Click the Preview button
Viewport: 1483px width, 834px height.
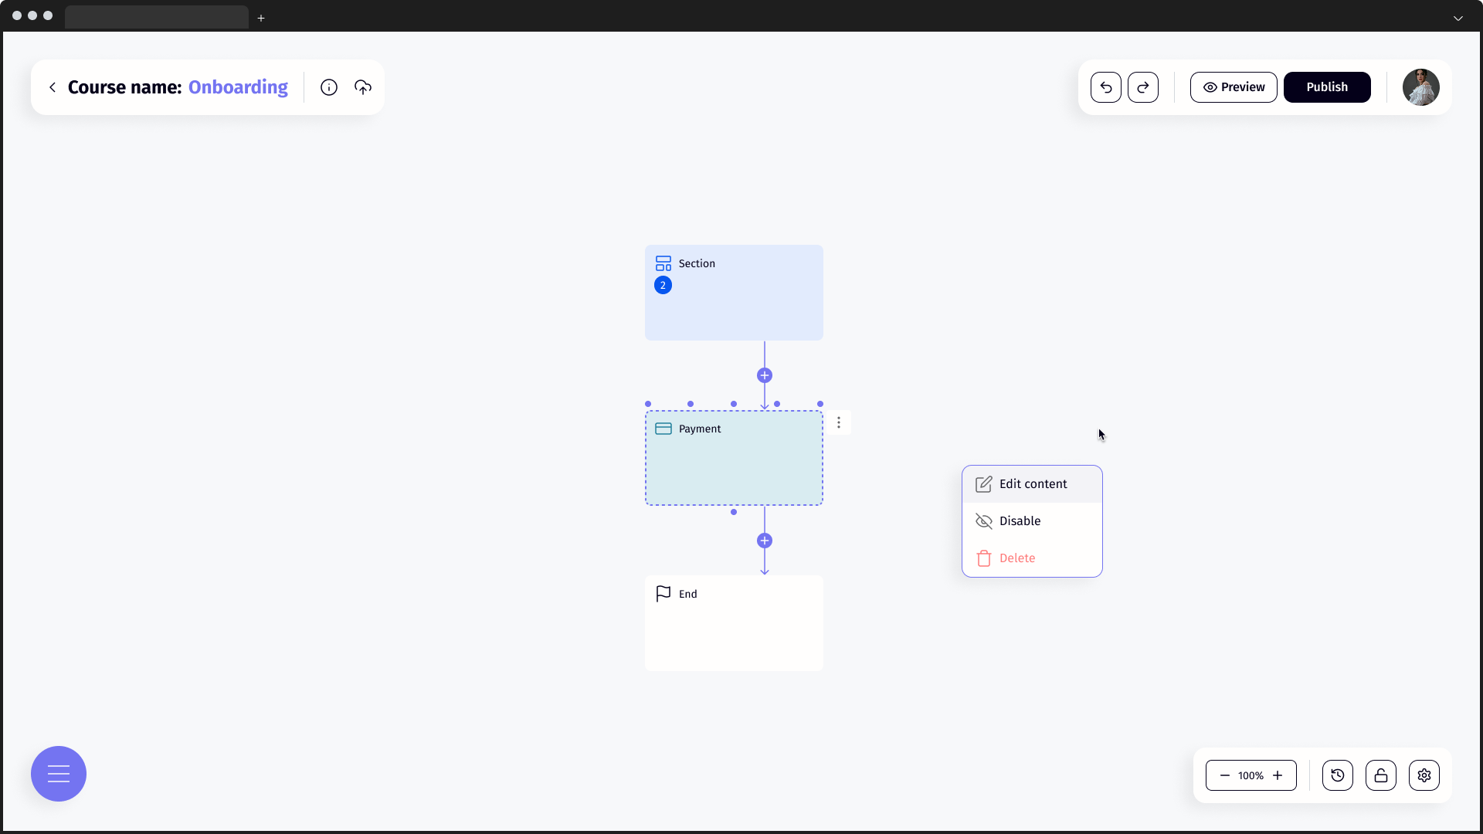(1233, 87)
